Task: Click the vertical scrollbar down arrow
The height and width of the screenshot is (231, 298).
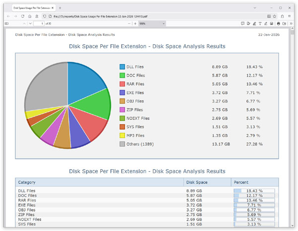Action: click(x=293, y=226)
